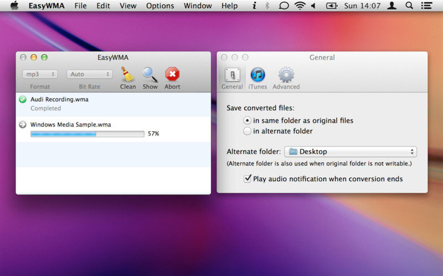Click the Clean broom icon
The image size is (443, 276).
click(x=127, y=75)
